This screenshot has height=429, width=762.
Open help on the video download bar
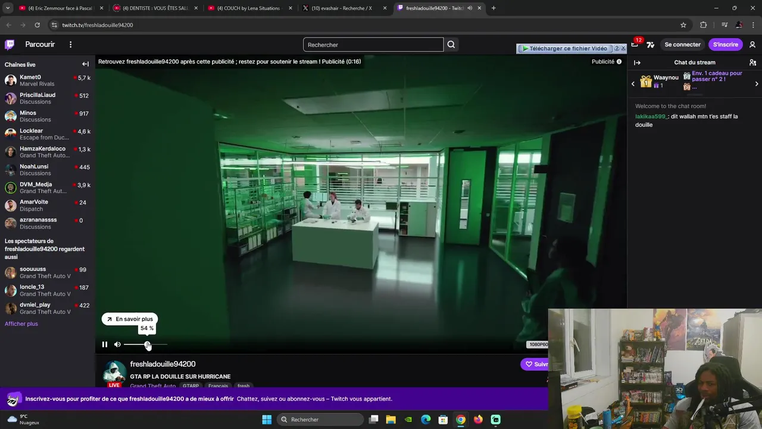(617, 48)
